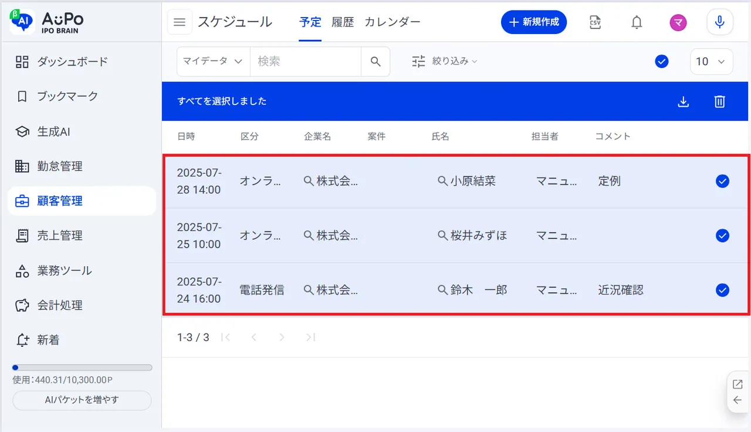
Task: Switch to the カレンダー tab
Action: pos(393,22)
